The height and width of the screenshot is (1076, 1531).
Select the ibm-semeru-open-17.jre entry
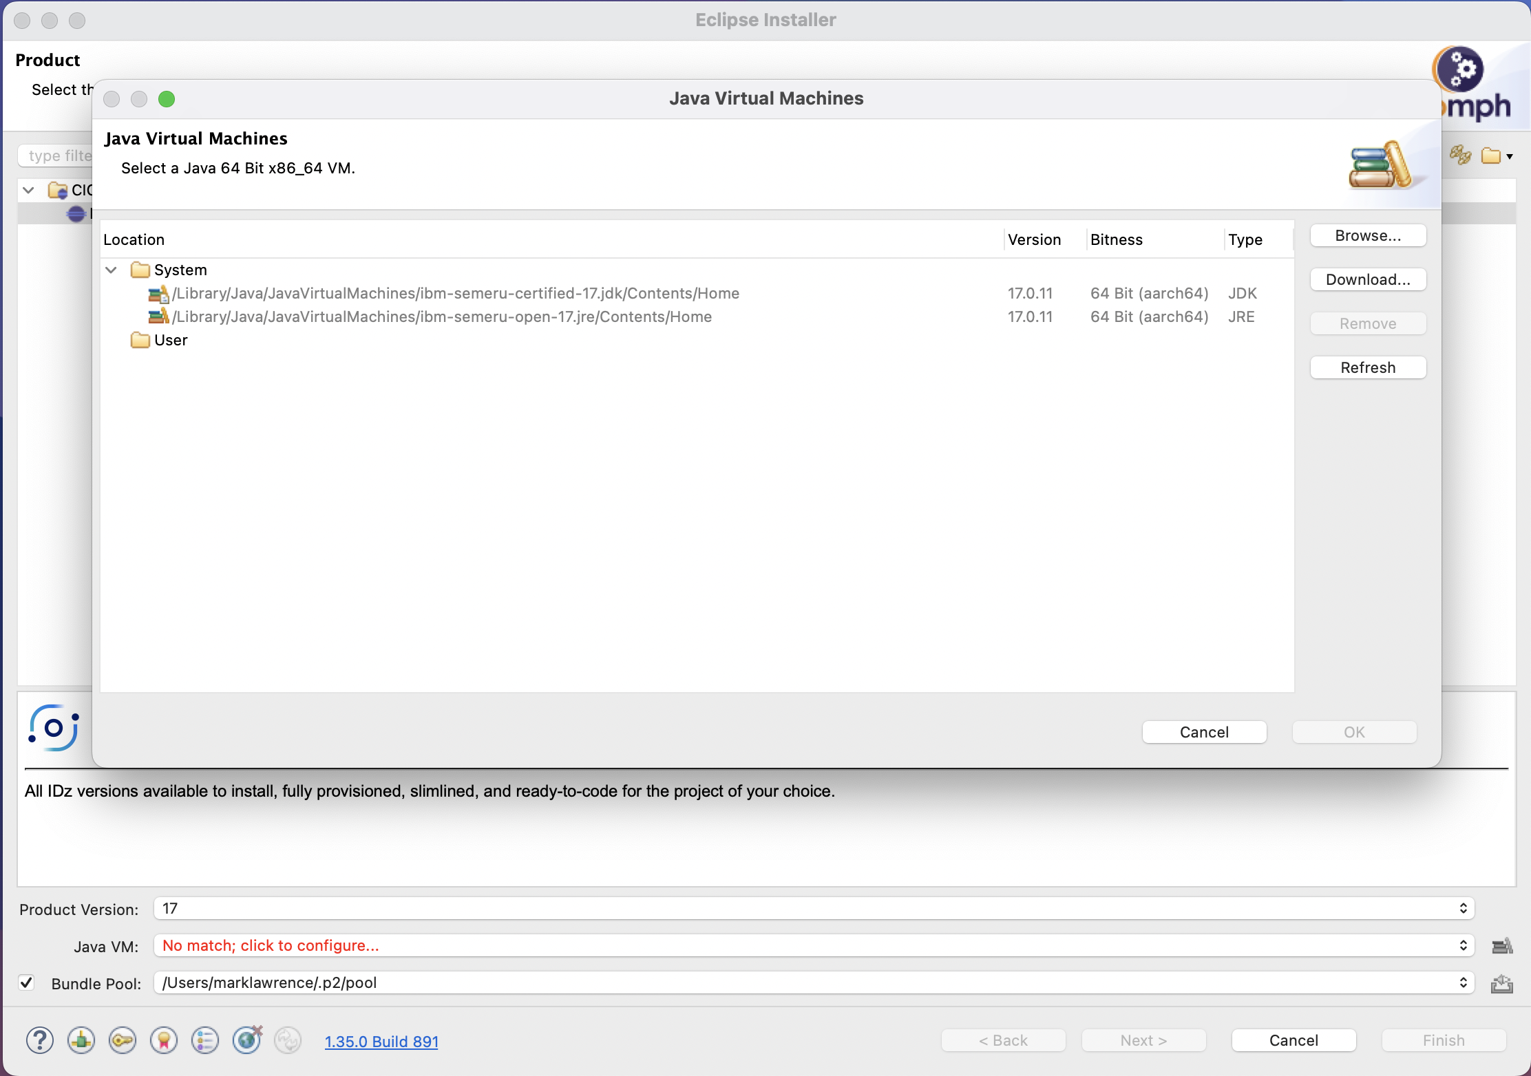(441, 316)
